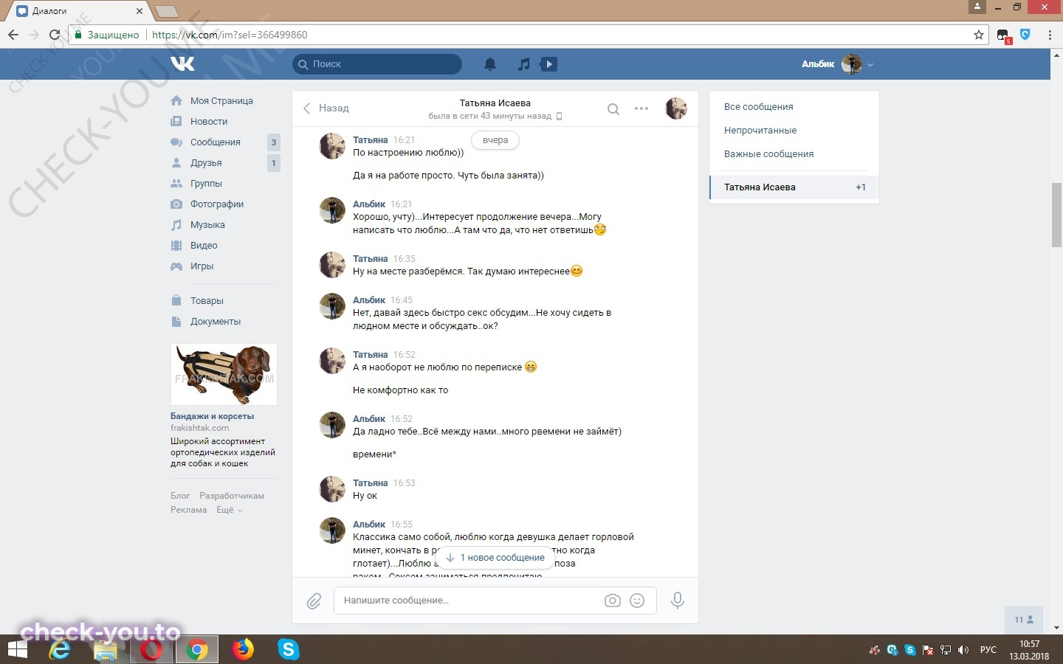Open Музыка in sidebar

[x=207, y=224]
